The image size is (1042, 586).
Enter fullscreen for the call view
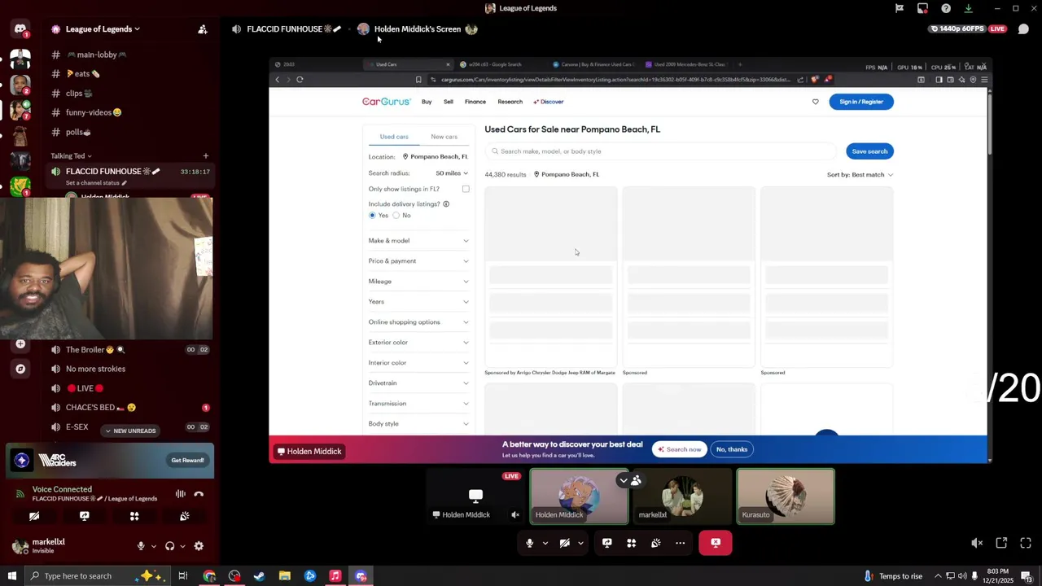point(1026,543)
